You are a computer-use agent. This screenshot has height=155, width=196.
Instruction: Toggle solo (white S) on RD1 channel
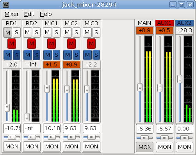[x=16, y=32]
